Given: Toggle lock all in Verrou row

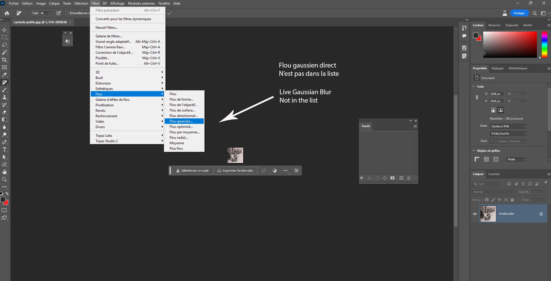Looking at the screenshot, I should 512,200.
